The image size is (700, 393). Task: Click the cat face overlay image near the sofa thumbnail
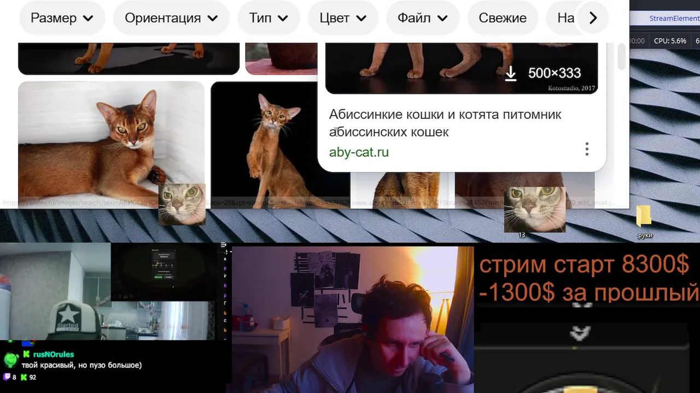(x=182, y=204)
